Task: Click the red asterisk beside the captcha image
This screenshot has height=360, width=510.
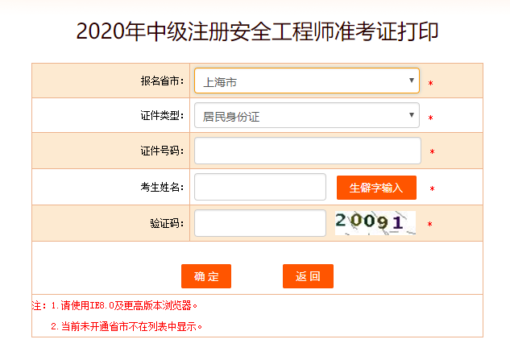Action: pos(429,225)
